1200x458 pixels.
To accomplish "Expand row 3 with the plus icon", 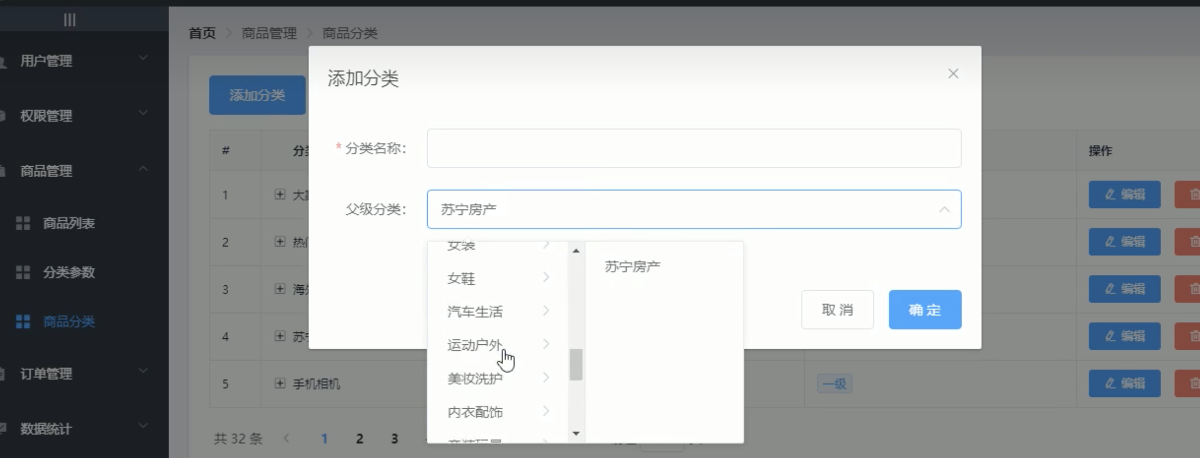I will 280,289.
